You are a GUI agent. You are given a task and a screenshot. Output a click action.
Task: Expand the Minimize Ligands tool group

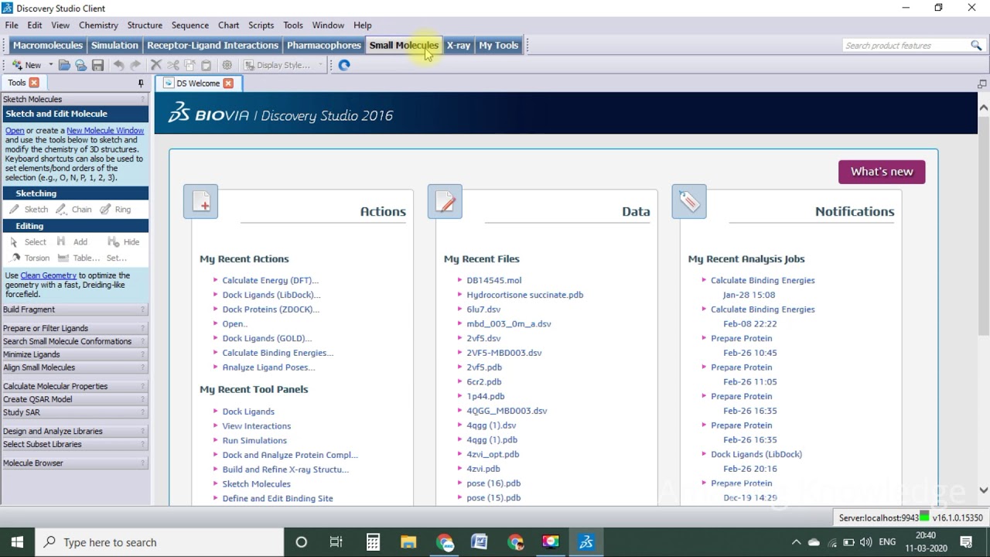click(x=74, y=354)
